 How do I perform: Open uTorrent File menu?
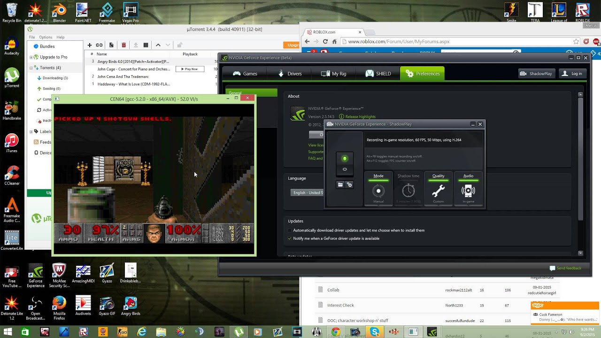32,37
